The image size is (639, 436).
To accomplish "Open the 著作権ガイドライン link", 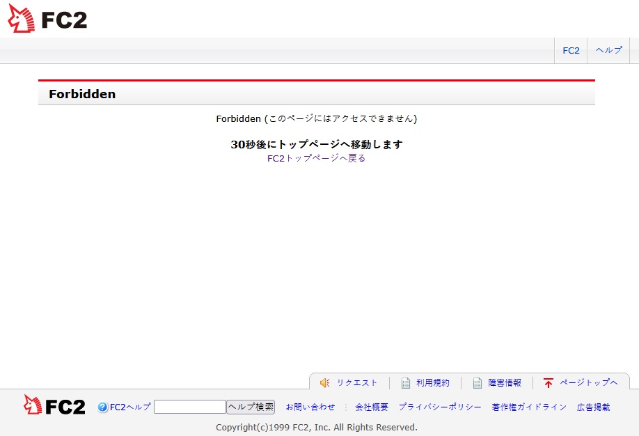I will [529, 407].
